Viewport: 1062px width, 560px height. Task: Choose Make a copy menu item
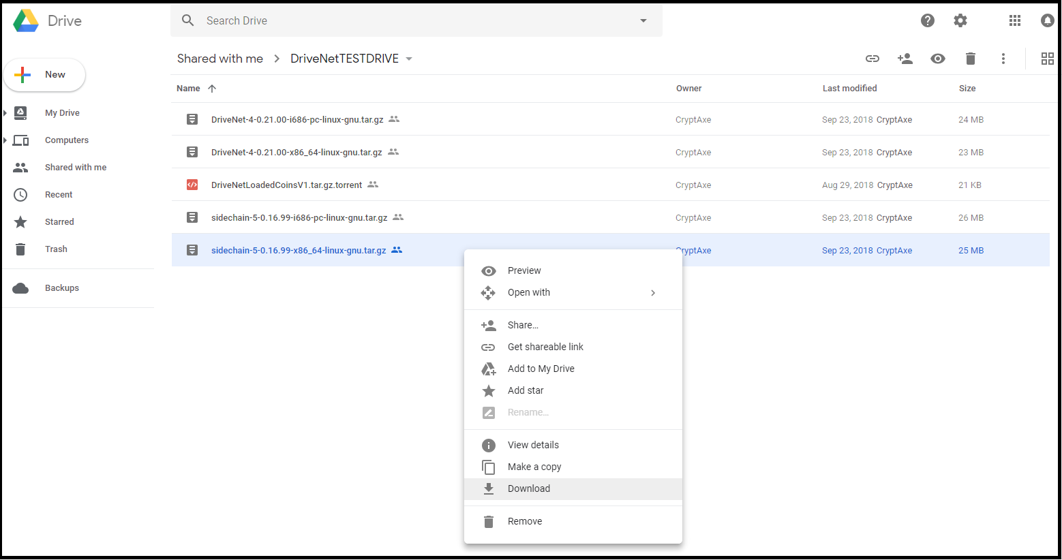[573, 467]
